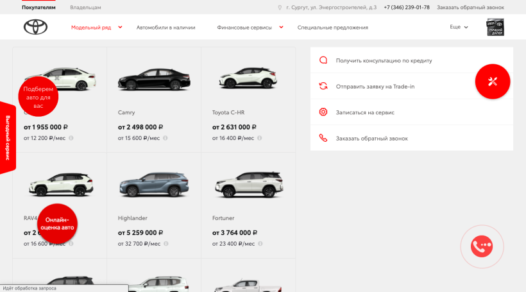
Task: Click the Highlander model name
Action: [133, 218]
